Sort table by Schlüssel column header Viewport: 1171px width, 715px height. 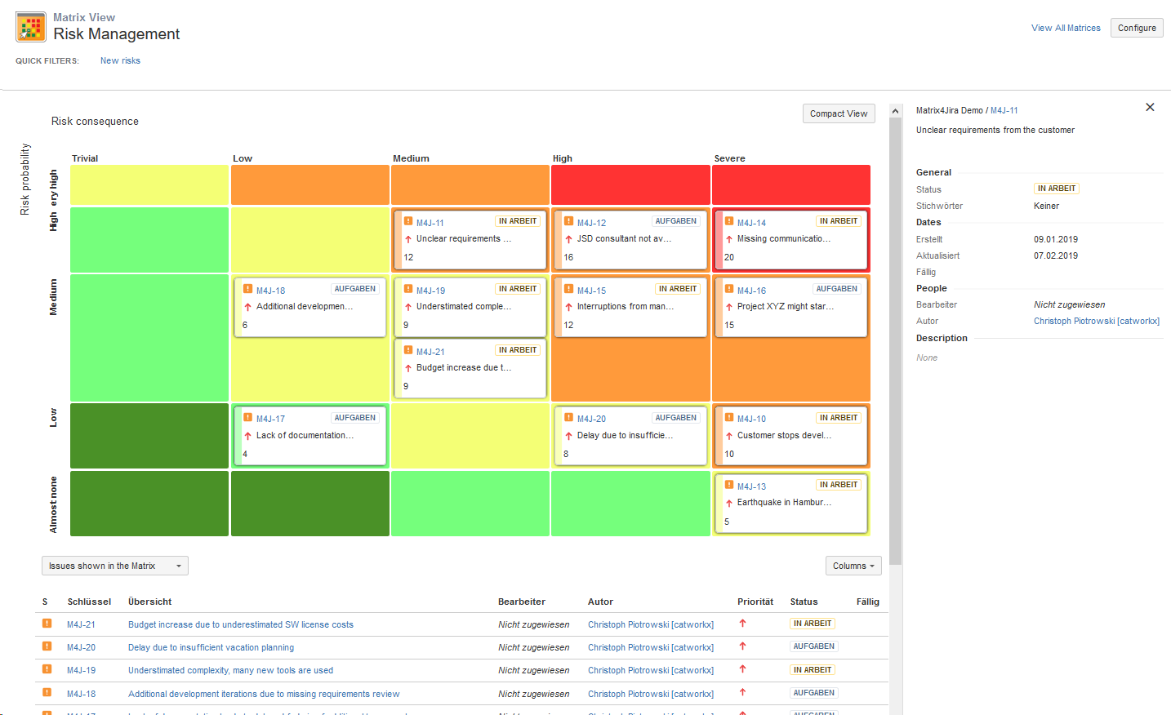point(89,602)
